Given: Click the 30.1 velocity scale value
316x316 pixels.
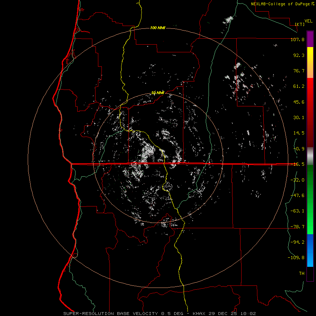Looking at the screenshot, I should point(299,118).
